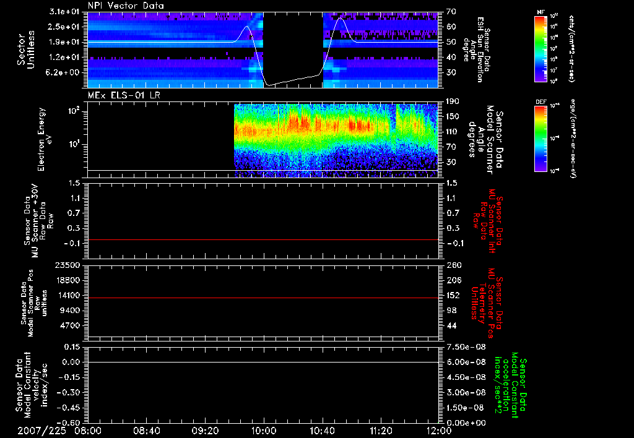This screenshot has width=634, height=438.
Task: Click the white velocity line in bottom panel
Action: 263,362
